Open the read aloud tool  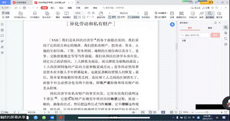pos(201,15)
